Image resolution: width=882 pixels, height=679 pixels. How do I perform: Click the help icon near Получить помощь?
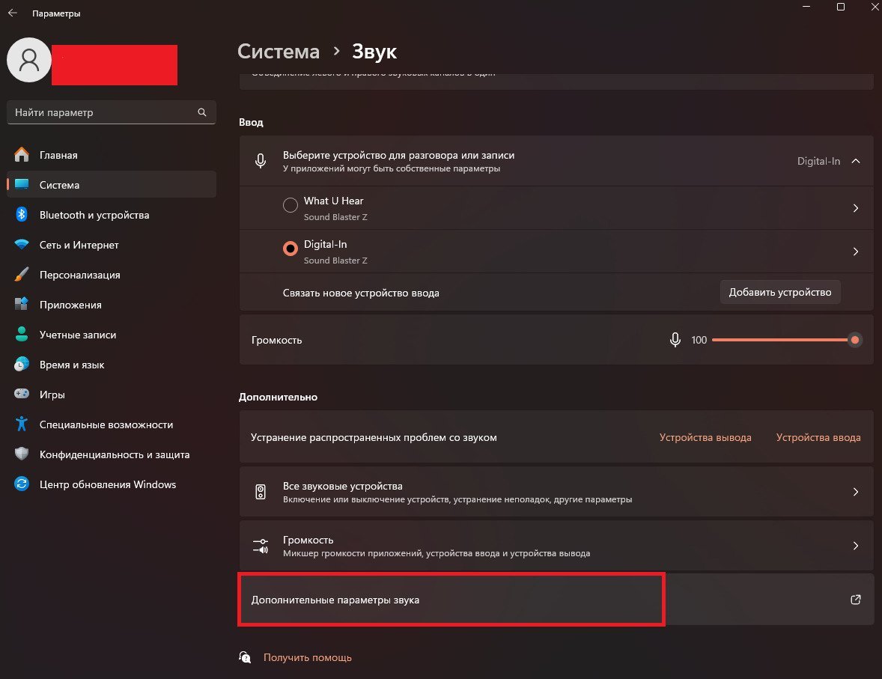click(245, 657)
